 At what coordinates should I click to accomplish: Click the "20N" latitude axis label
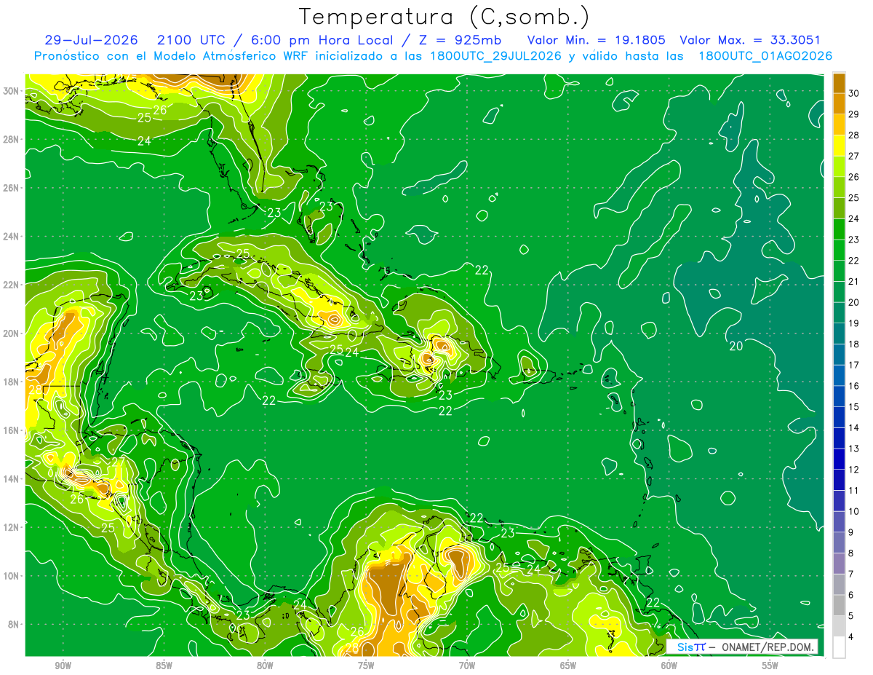click(x=11, y=333)
